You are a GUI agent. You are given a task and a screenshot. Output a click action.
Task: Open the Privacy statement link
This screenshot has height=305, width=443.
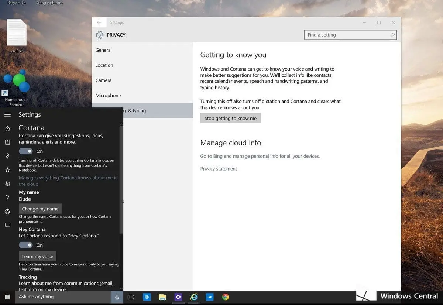pos(219,169)
